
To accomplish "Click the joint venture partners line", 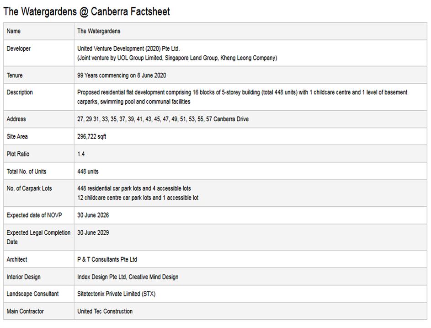I will click(177, 58).
